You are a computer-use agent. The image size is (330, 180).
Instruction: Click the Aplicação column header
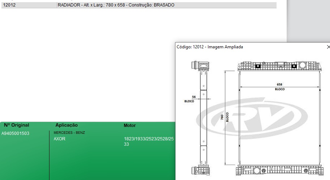coord(66,125)
